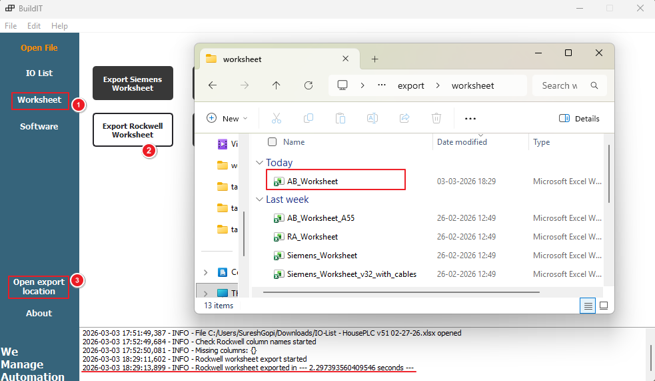Expand This PC in navigation pane
This screenshot has height=381, width=655.
205,293
